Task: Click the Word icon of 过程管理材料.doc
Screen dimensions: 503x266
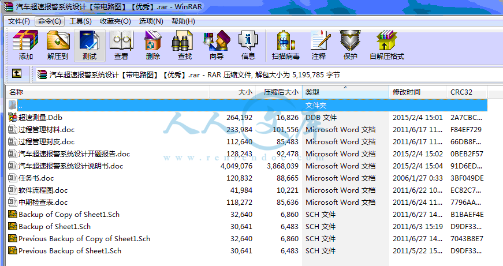Action: coord(13,129)
